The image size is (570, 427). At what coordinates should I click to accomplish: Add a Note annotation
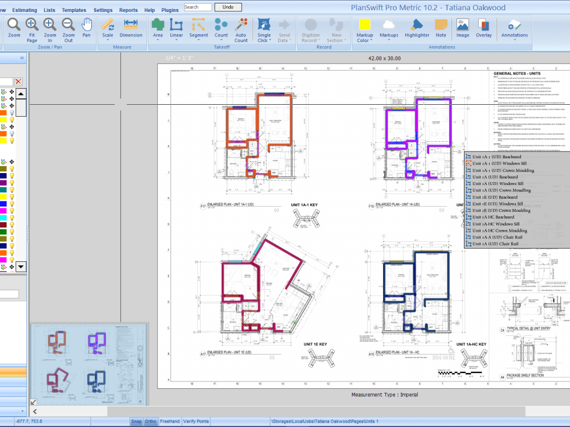click(441, 28)
